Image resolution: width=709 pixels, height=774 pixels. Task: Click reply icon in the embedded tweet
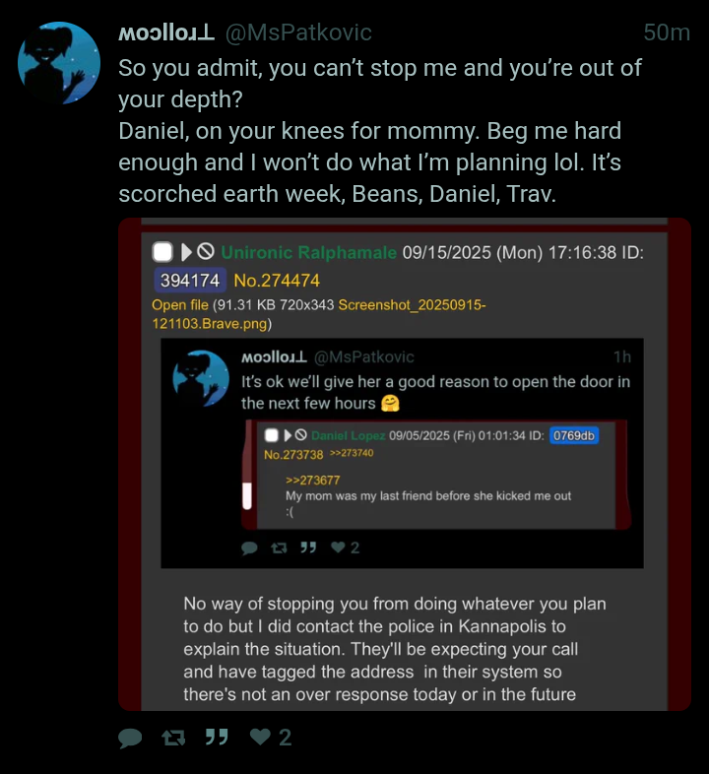coord(250,548)
